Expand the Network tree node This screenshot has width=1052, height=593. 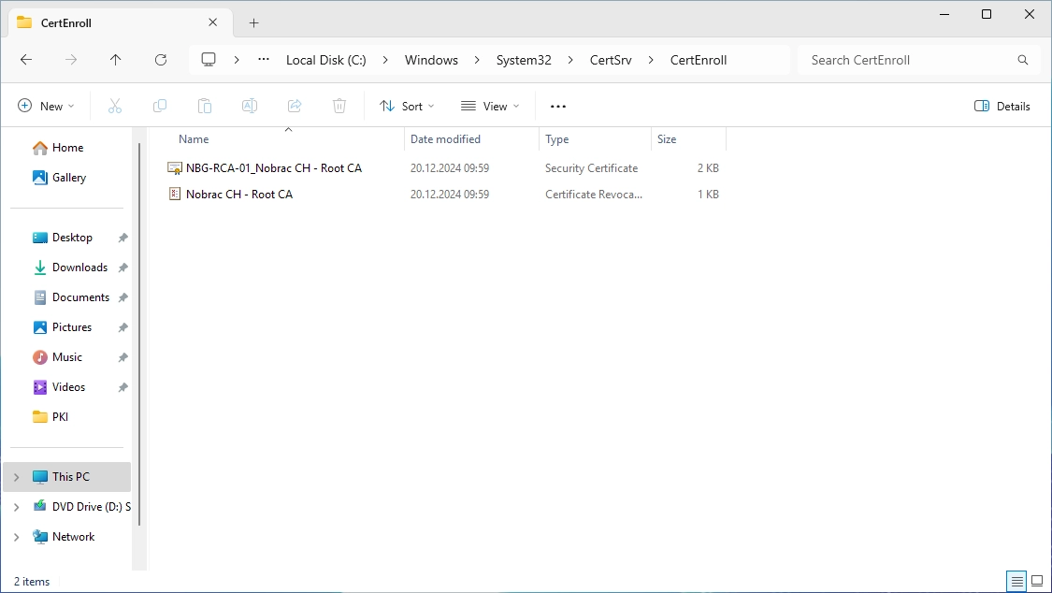[x=17, y=537]
